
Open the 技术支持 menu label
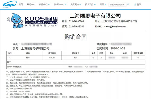click(x=89, y=5)
